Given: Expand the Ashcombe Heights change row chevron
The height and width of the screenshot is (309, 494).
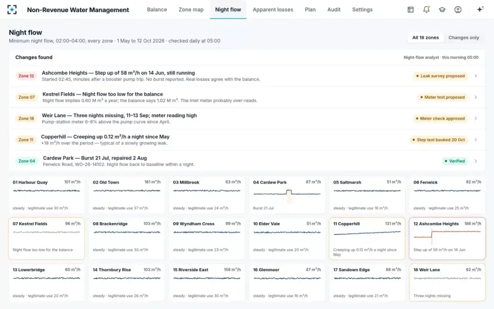Looking at the screenshot, I should (476, 76).
